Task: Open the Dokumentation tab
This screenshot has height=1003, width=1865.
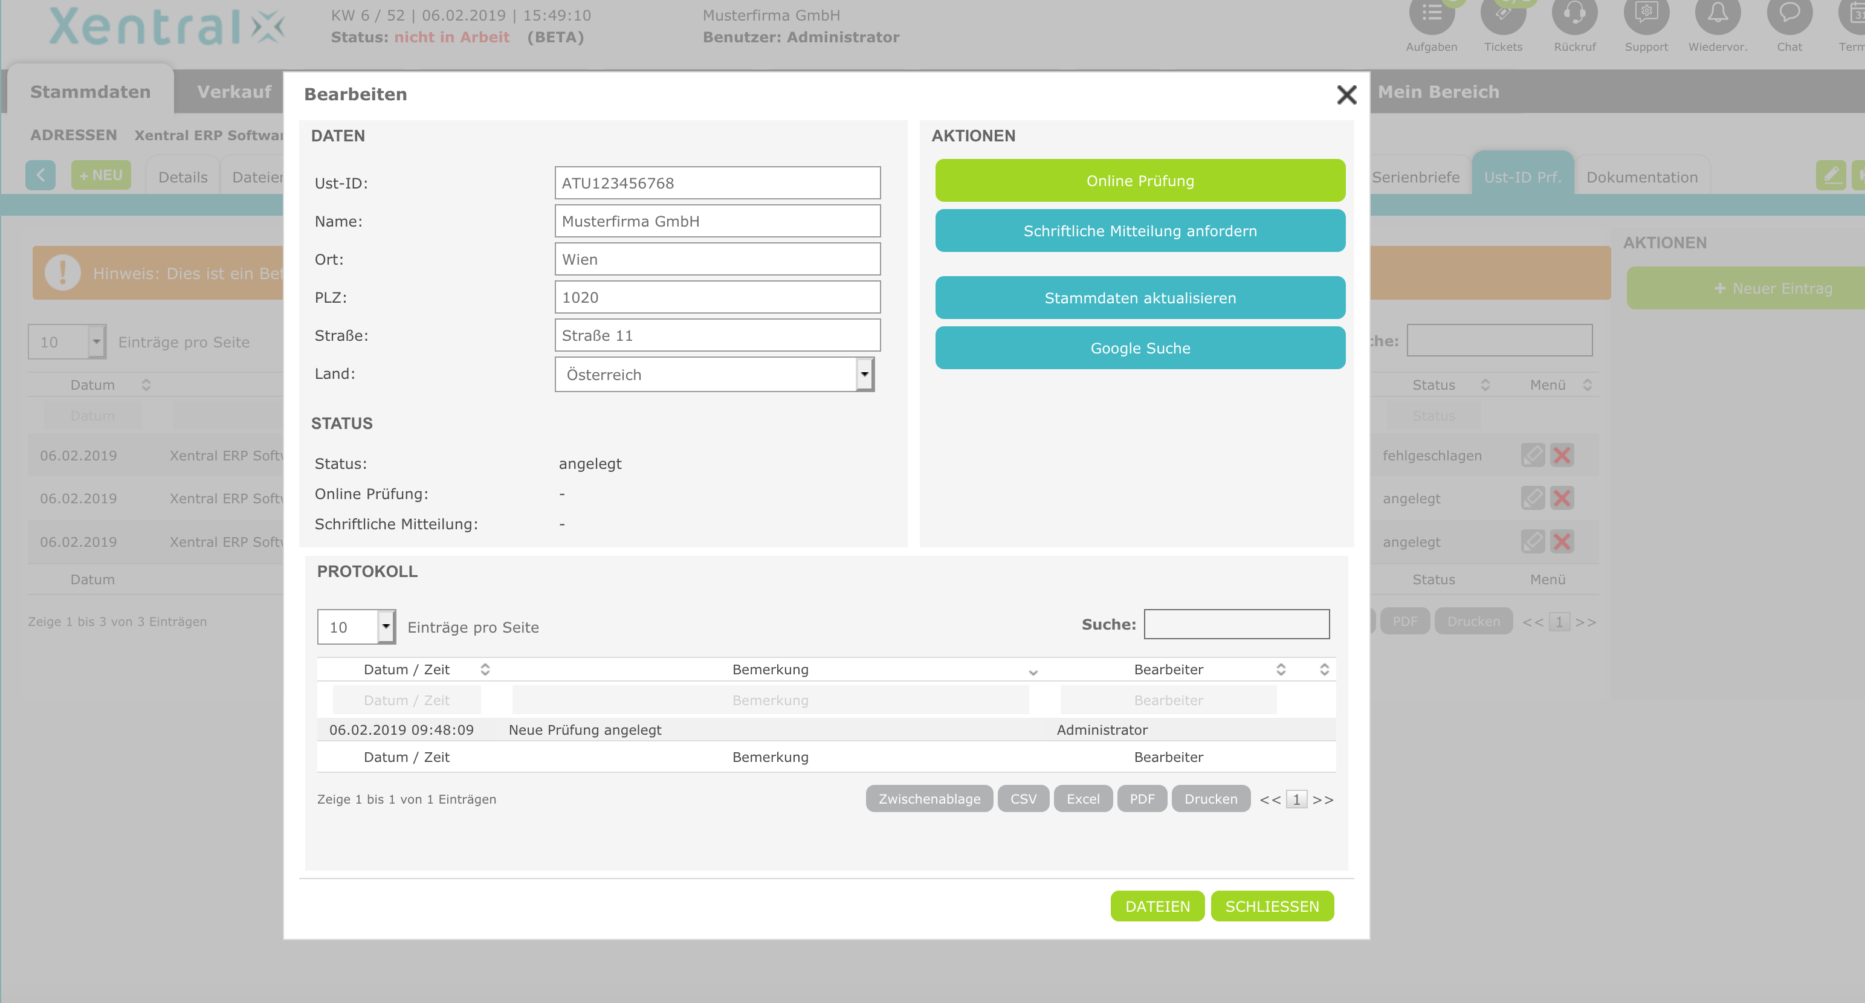Action: coord(1641,177)
